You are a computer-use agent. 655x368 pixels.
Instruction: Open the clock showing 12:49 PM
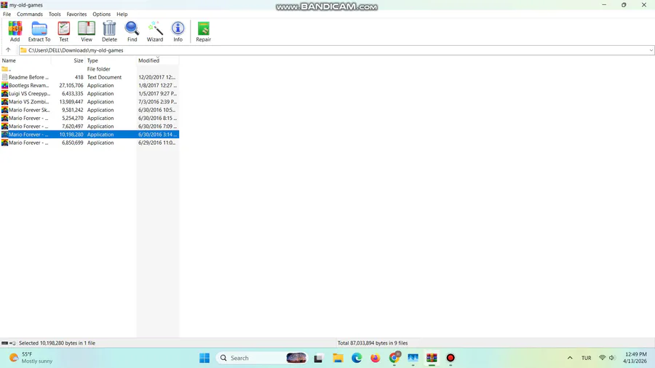[635, 358]
